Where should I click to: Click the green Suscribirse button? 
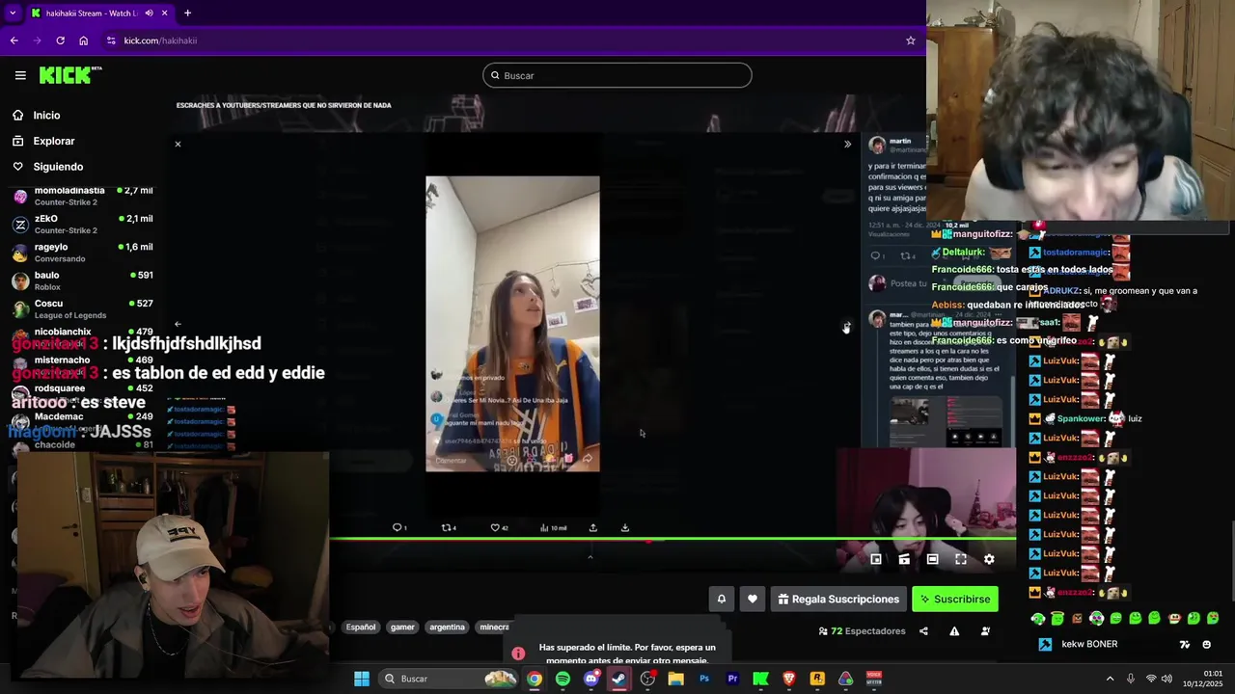(955, 599)
